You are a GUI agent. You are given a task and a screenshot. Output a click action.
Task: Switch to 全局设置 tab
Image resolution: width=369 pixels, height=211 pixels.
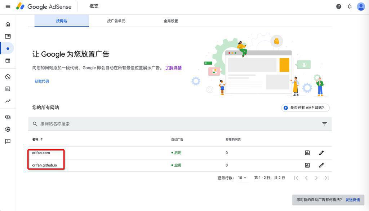[170, 21]
